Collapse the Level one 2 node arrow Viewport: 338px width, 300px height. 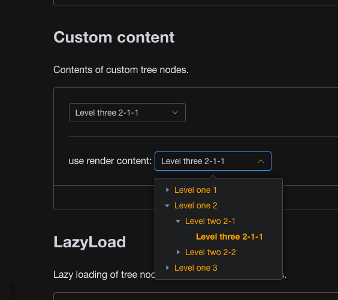point(167,205)
